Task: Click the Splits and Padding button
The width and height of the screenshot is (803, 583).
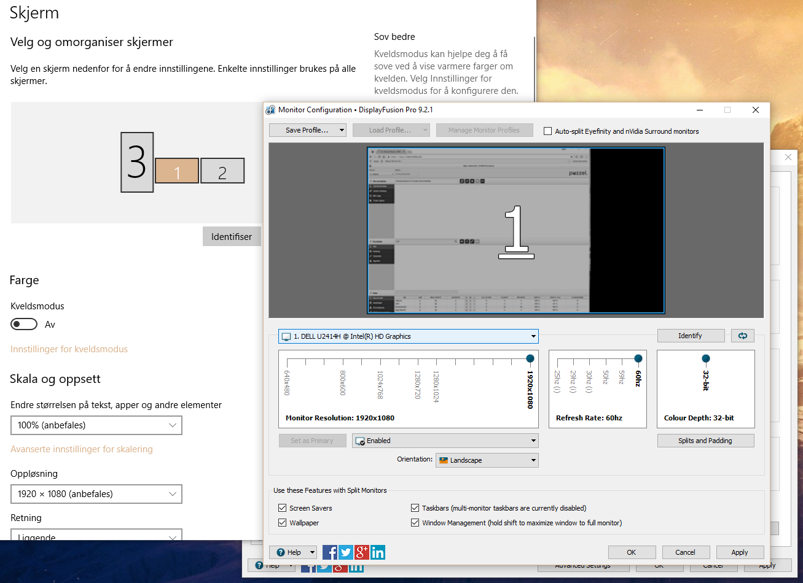Action: click(x=705, y=441)
